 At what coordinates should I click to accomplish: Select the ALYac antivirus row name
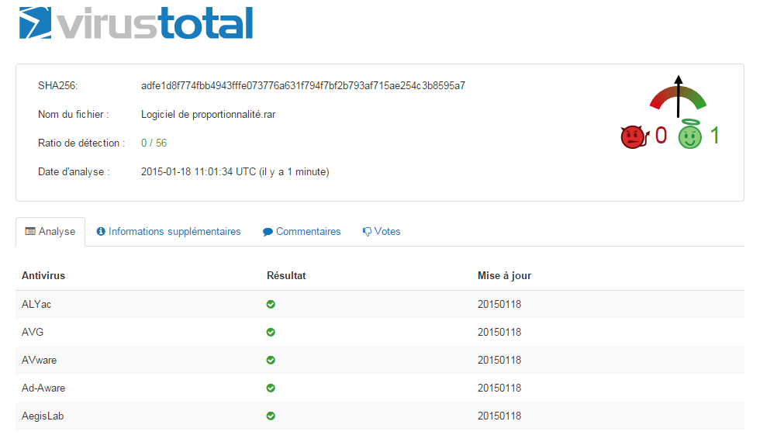coord(36,304)
